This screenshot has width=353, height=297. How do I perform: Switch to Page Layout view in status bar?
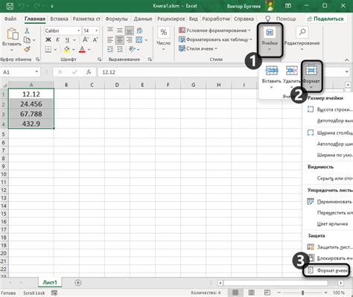(251, 293)
